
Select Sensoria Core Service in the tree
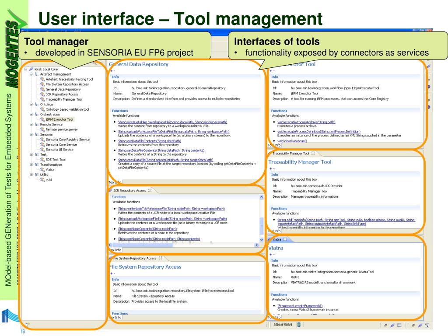click(x=61, y=144)
